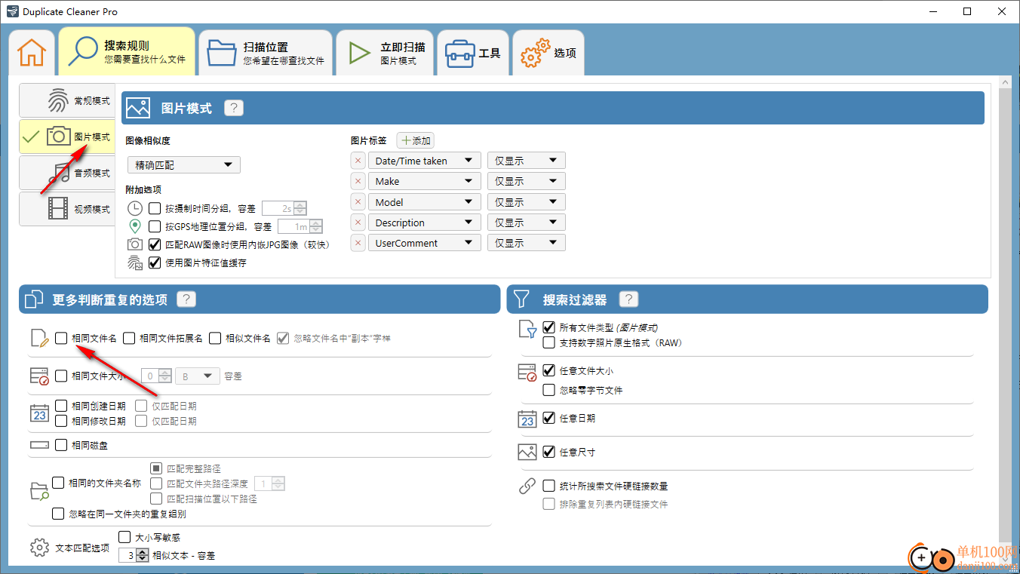Screen dimensions: 1020x574
Task: Increase GPS tolerance 1m stepper
Action: pos(316,223)
